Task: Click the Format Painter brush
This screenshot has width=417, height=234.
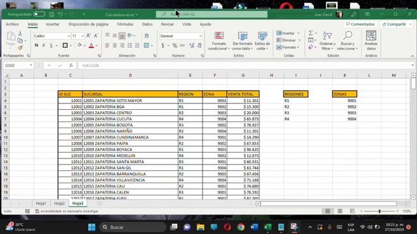Action: click(20, 47)
